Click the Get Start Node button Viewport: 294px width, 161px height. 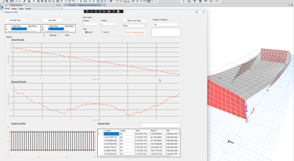click(x=15, y=20)
